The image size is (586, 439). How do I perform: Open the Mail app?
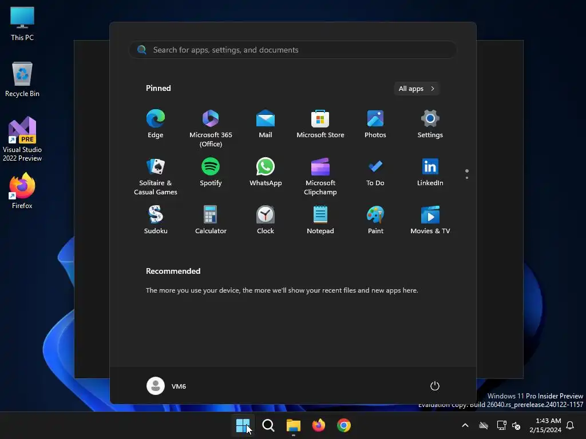tap(266, 124)
